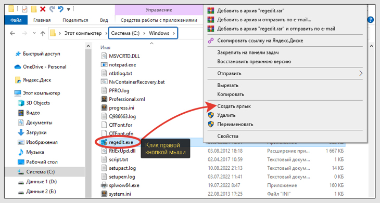
Task: Select Данные 2 (E:) drive in sidebar
Action: point(41,192)
